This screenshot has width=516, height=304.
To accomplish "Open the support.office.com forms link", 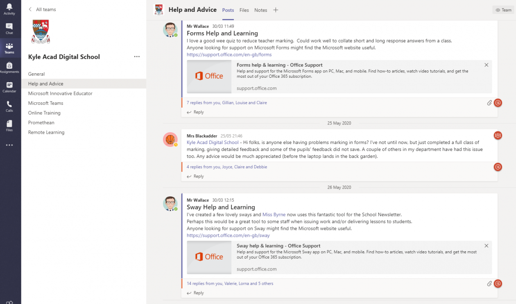I will point(229,54).
